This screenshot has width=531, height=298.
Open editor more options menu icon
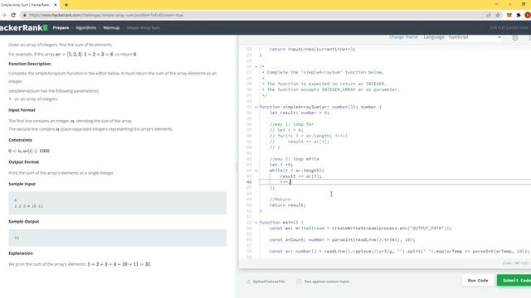pos(529,37)
